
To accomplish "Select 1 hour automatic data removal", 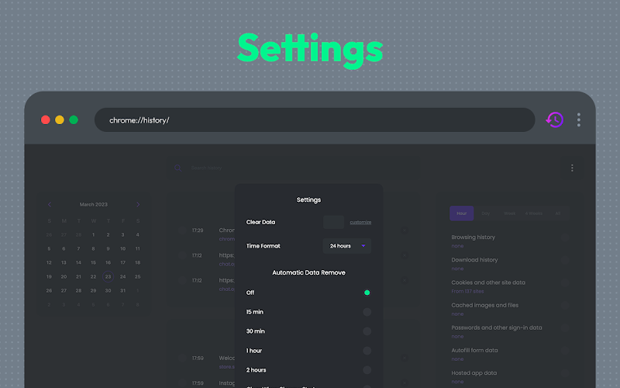I will pos(367,351).
